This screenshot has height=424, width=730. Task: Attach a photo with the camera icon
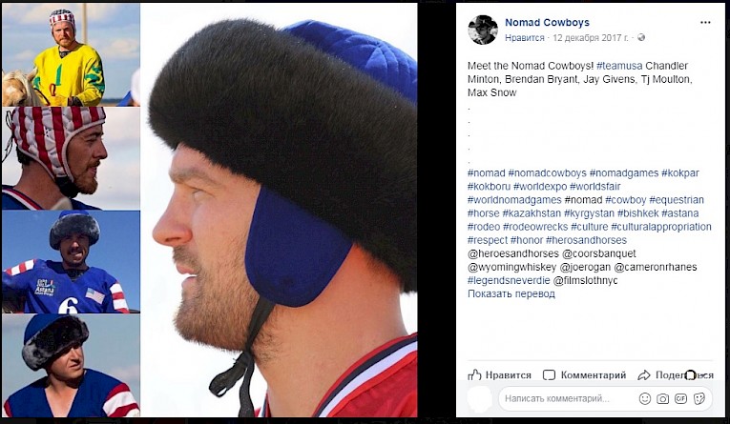point(662,399)
